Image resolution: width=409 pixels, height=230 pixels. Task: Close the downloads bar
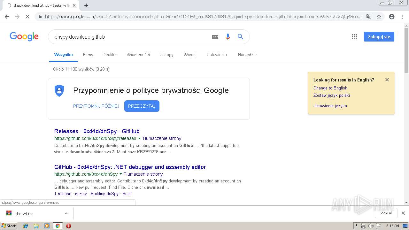(x=403, y=213)
